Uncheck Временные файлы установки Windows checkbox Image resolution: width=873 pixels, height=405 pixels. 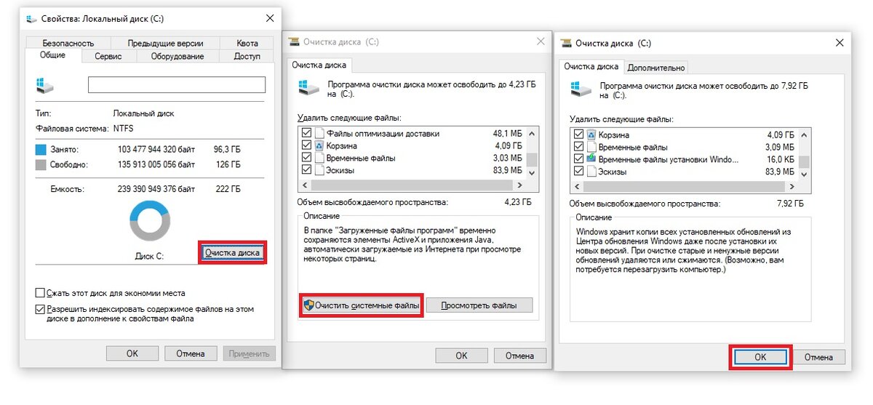pyautogui.click(x=578, y=159)
